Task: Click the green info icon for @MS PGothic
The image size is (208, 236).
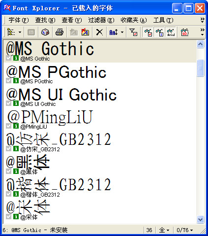Action: (16, 81)
